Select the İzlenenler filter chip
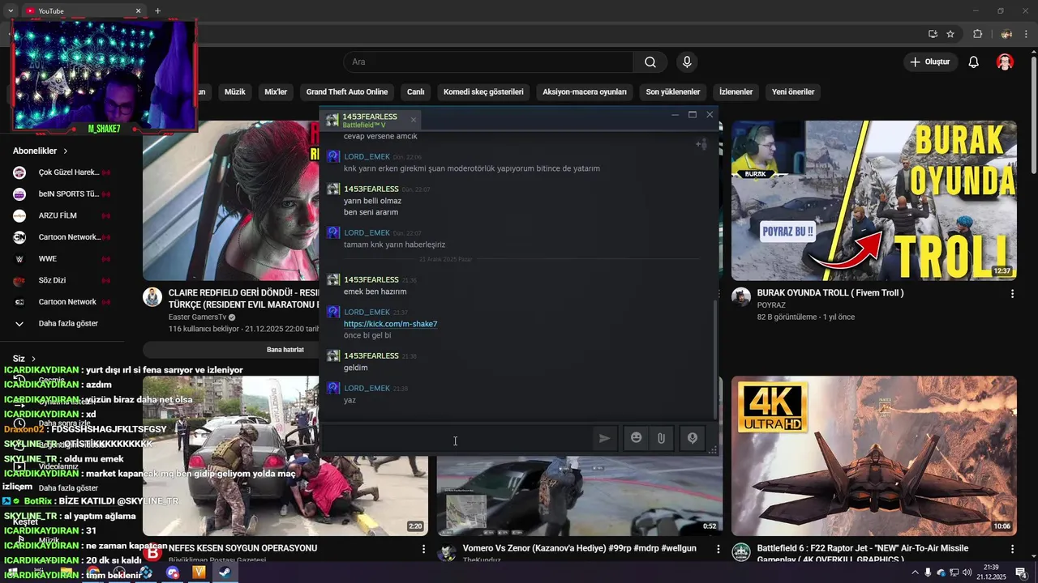 pyautogui.click(x=736, y=91)
